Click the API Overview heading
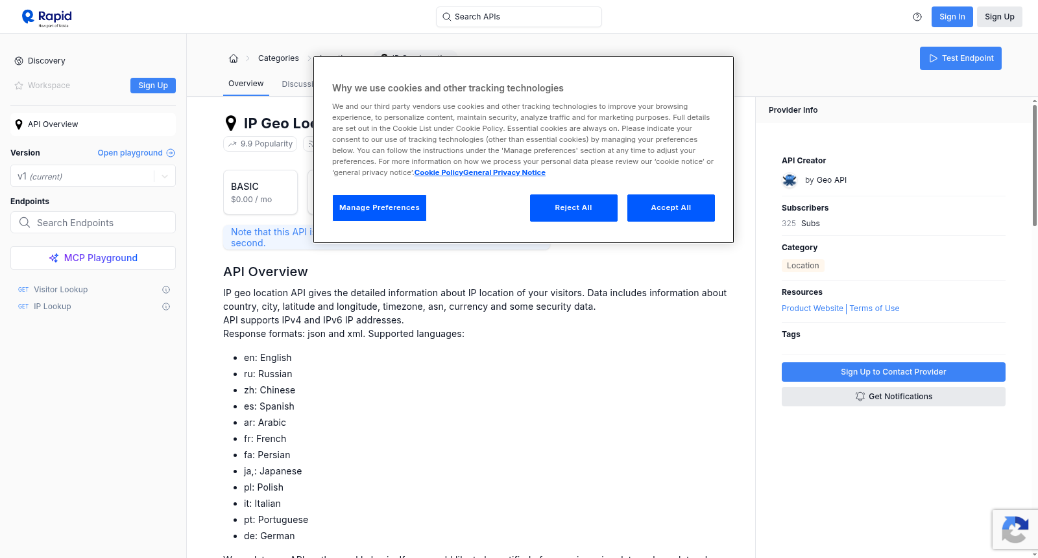Viewport: 1038px width, 558px height. coord(265,272)
